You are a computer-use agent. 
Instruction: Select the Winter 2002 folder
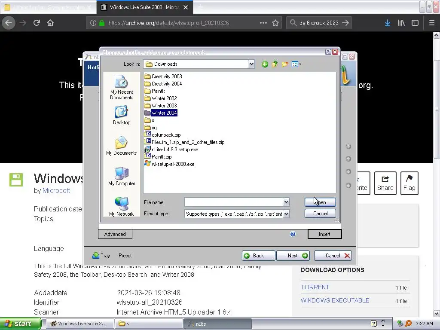pos(161,98)
